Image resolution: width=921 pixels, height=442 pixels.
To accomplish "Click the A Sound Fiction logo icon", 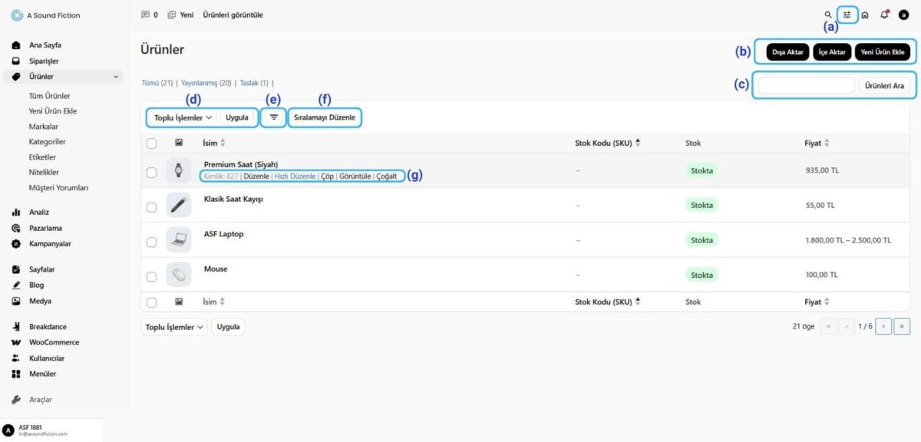I will point(16,15).
